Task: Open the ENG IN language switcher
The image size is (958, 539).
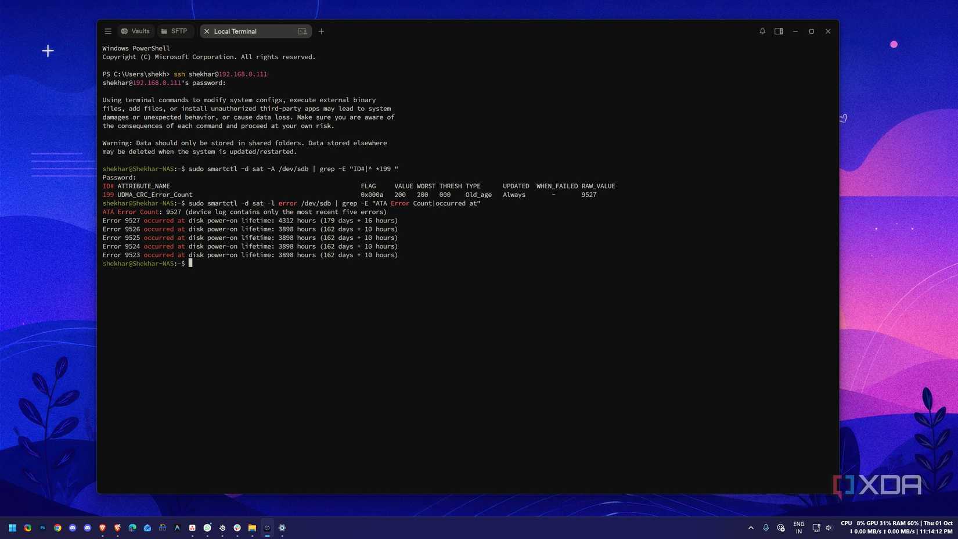Action: coord(799,528)
